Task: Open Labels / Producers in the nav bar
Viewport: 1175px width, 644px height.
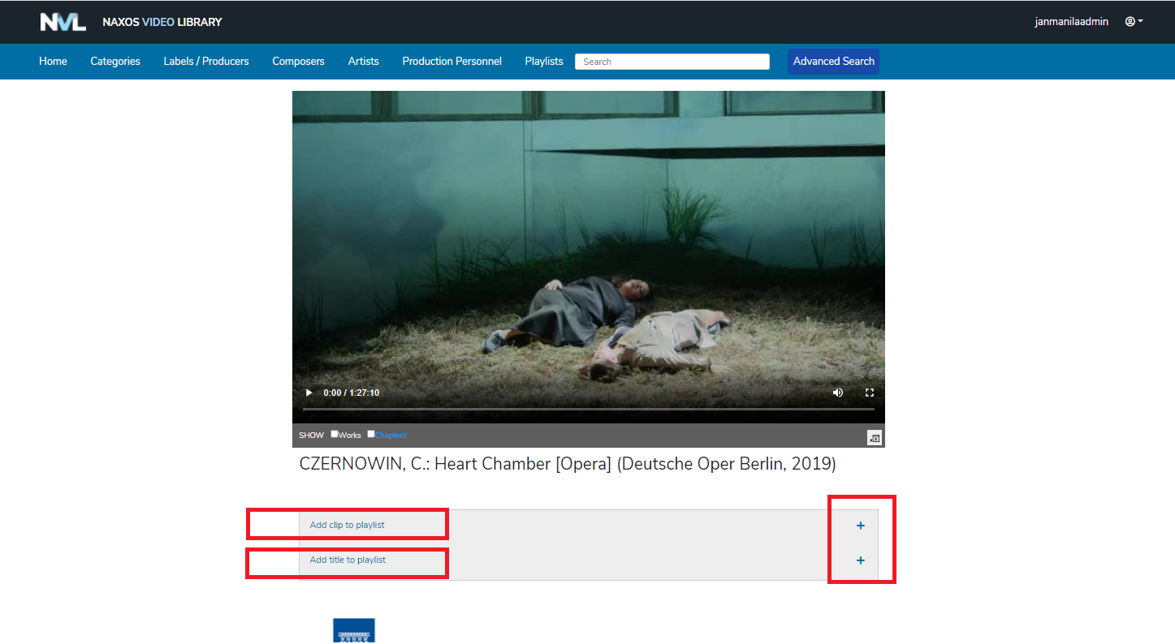Action: click(206, 61)
